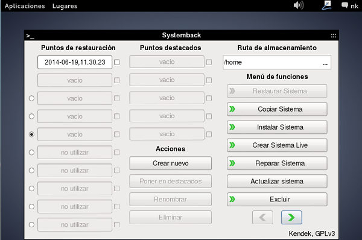Screen dimensions: 362x240
Task: Click the dotted grip icon in Systemback title bar
Action: [334, 36]
